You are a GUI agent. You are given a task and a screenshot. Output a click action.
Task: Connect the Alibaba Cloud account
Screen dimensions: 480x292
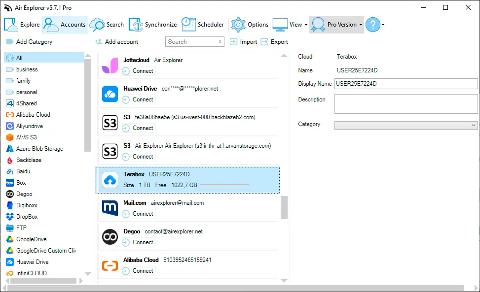click(138, 271)
